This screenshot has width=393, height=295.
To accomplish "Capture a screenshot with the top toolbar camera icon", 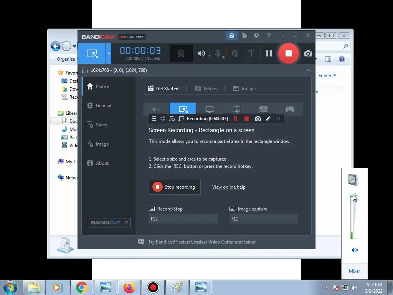I will [308, 53].
